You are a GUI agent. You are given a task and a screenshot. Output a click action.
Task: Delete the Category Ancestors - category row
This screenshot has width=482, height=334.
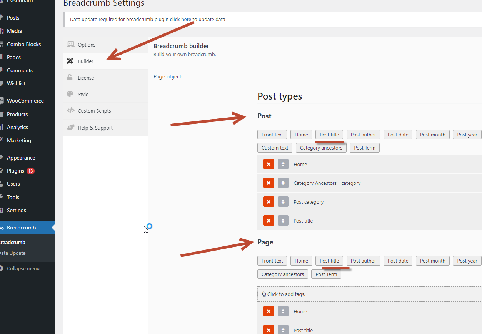(x=269, y=183)
